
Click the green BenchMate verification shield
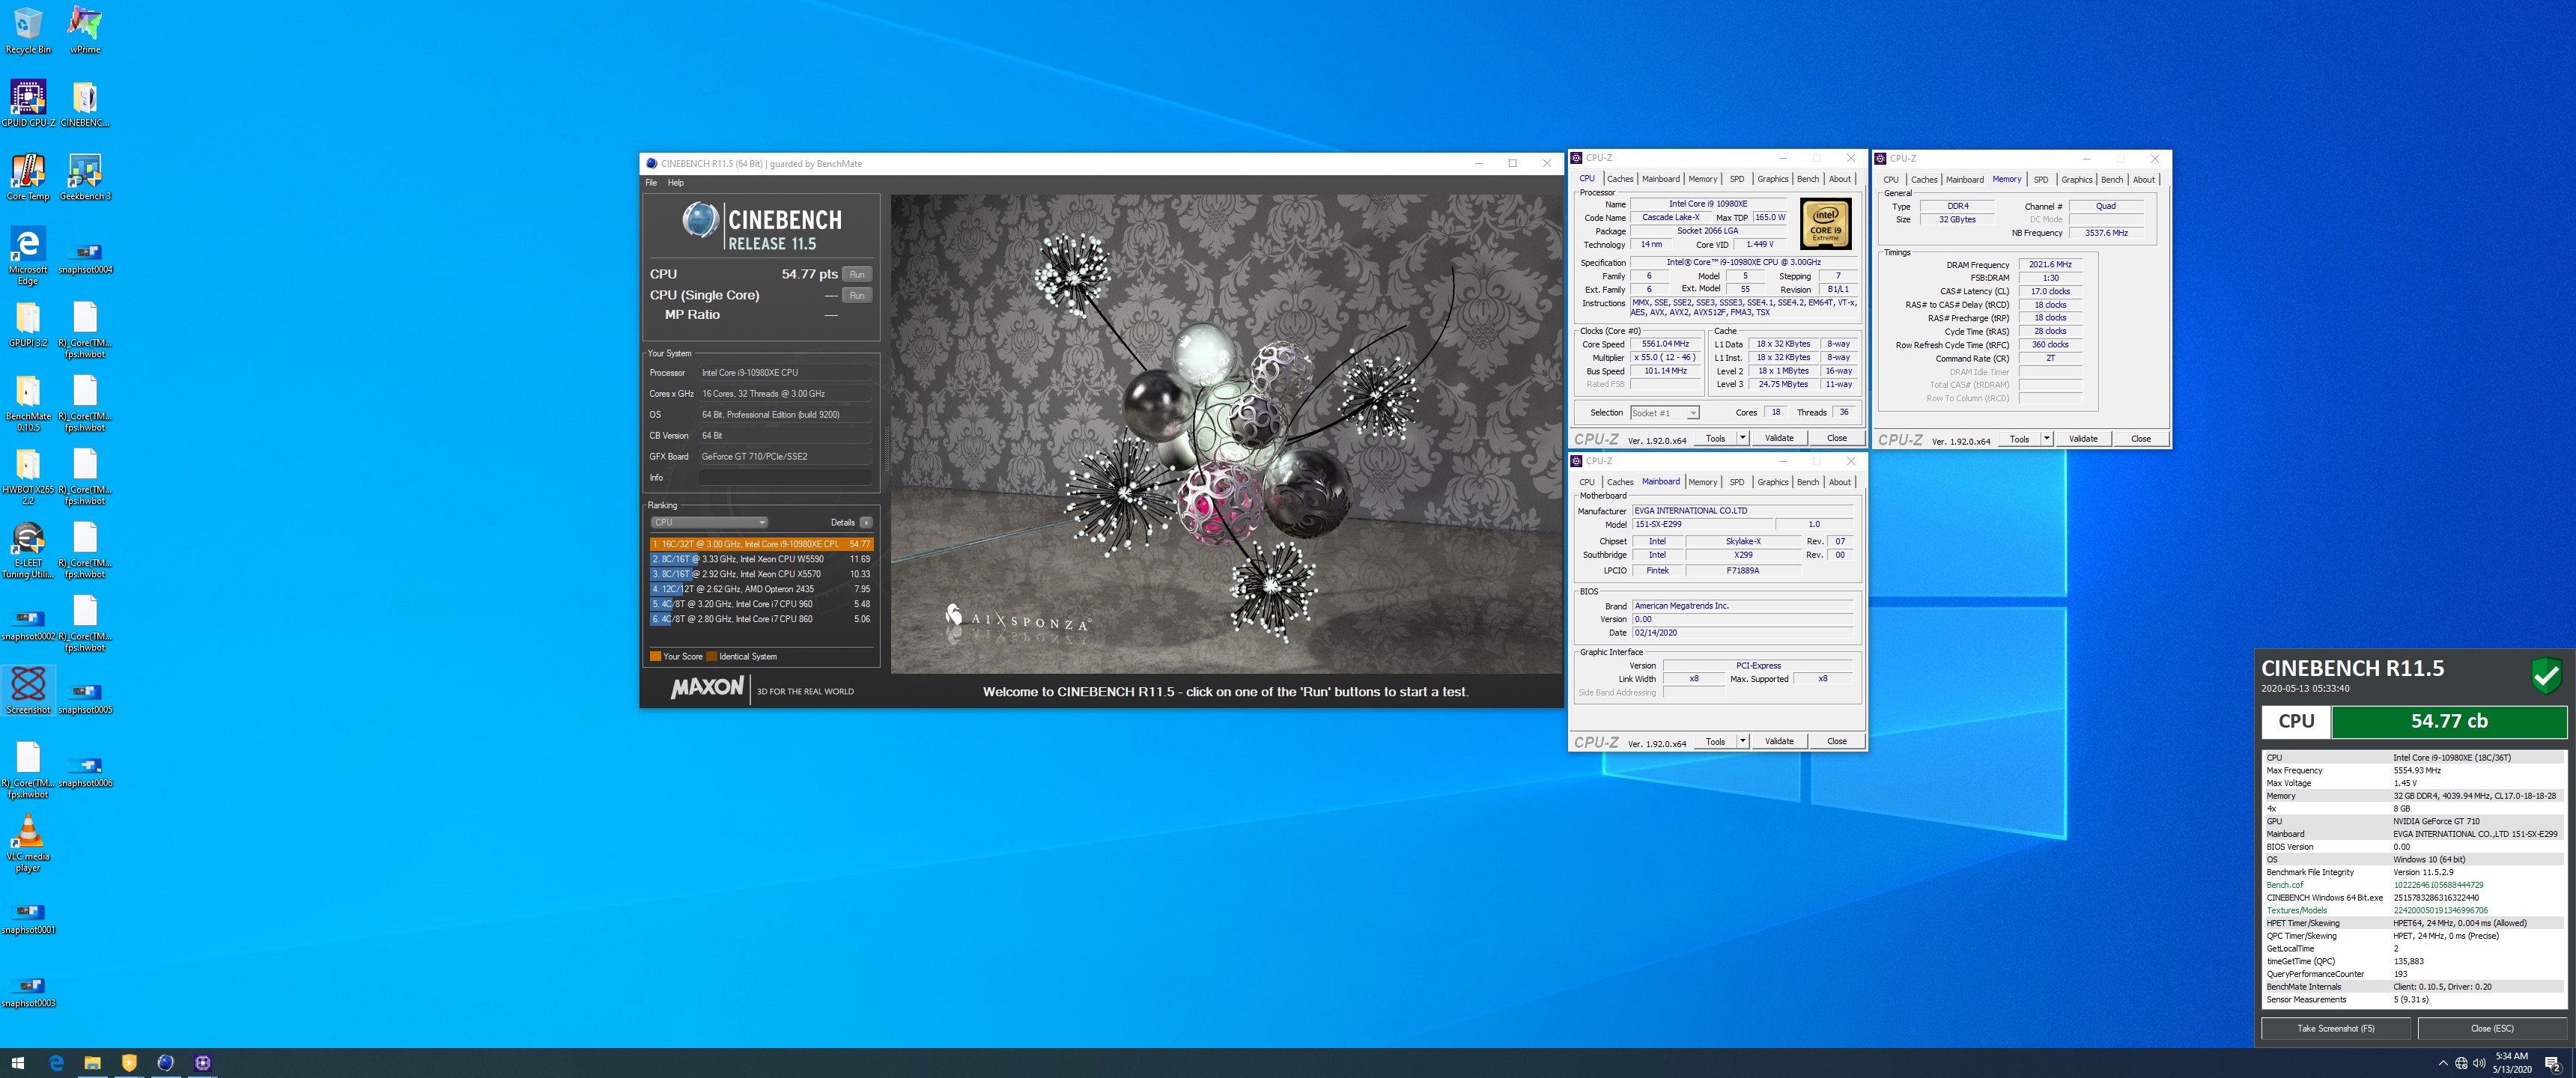pos(2546,676)
